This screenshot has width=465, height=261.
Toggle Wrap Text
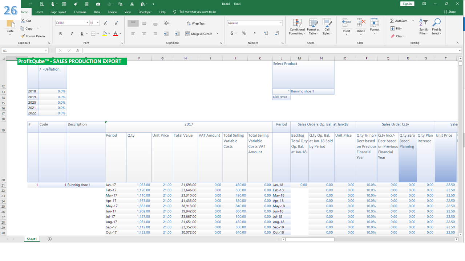click(x=195, y=23)
